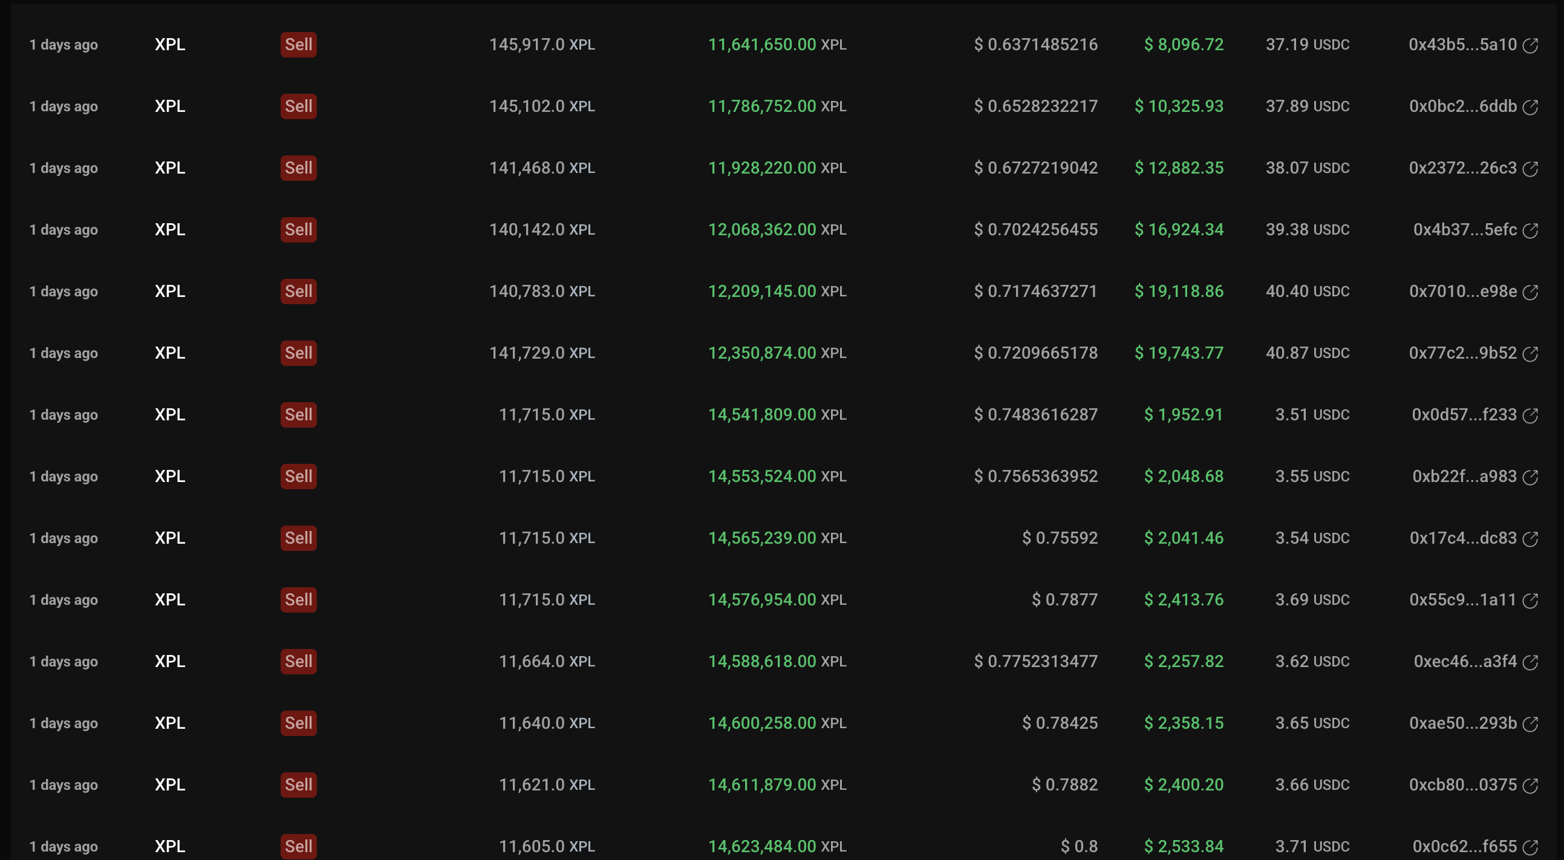The width and height of the screenshot is (1564, 860).
Task: Click Sell badge on 145,917.0 XPL row
Action: point(298,45)
